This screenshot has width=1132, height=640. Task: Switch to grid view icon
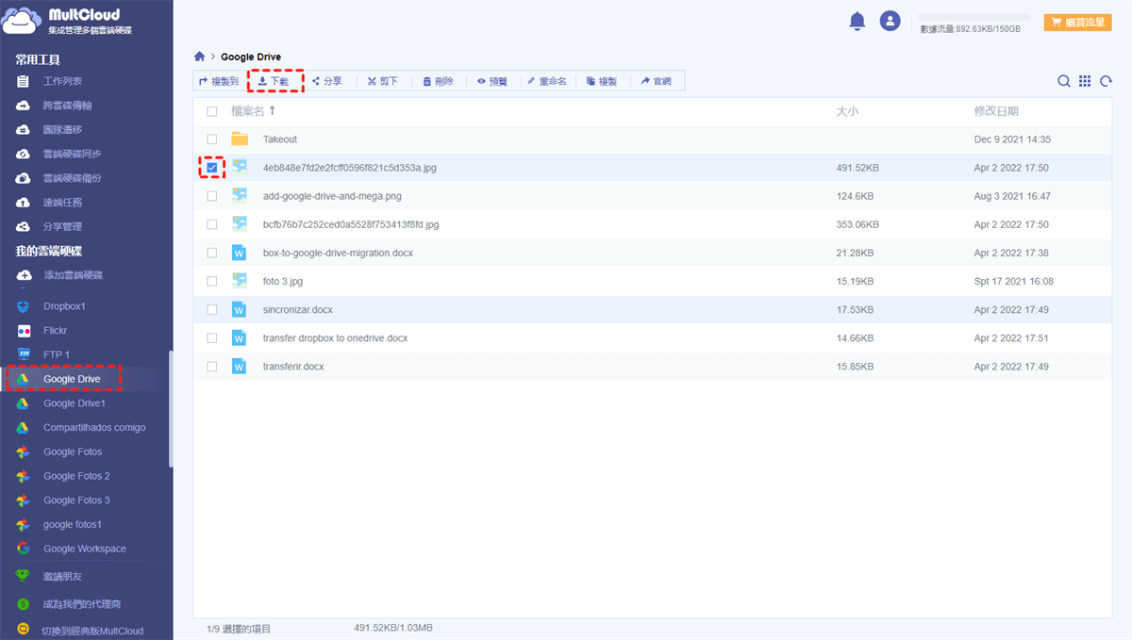click(x=1085, y=82)
